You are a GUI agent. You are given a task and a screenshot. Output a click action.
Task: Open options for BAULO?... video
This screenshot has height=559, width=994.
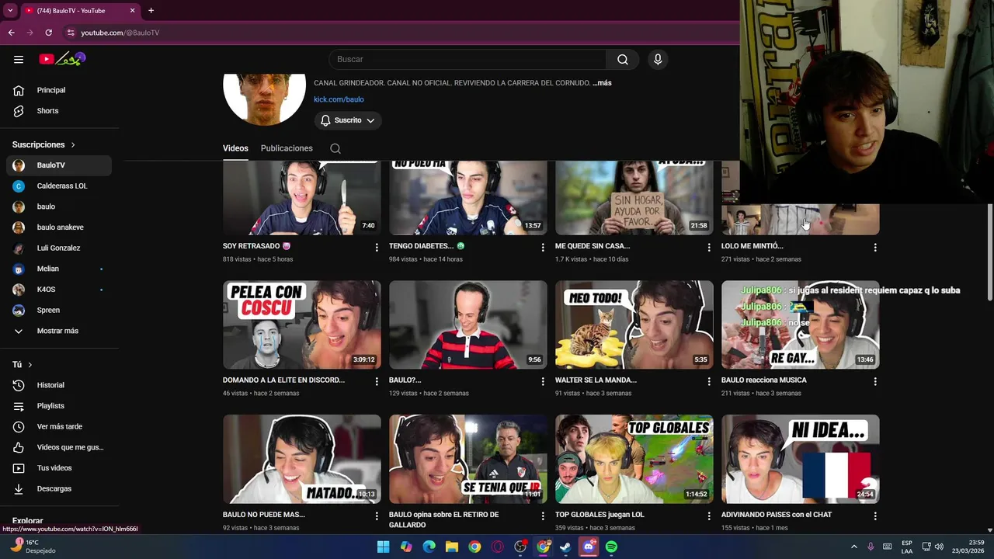coord(543,381)
